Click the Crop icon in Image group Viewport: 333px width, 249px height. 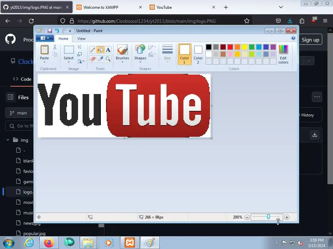(x=79, y=47)
